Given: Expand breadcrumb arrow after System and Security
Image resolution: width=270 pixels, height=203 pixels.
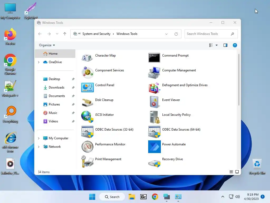Looking at the screenshot, I should 113,34.
